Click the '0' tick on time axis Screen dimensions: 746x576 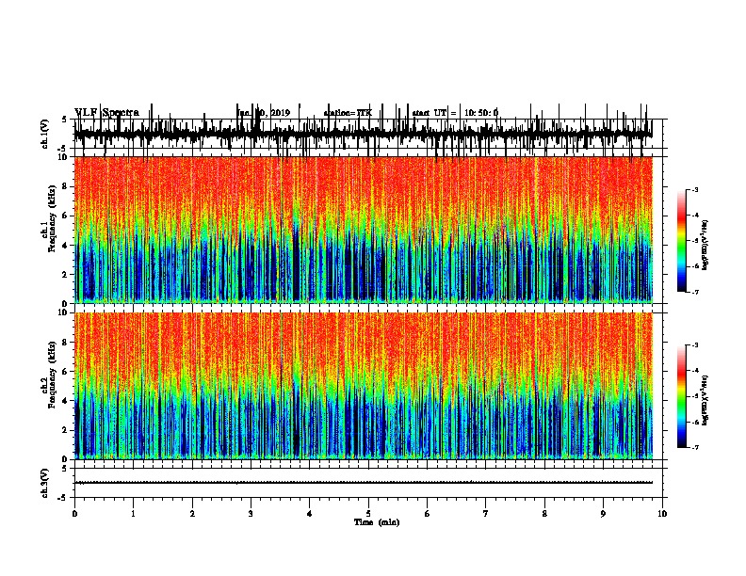click(74, 514)
